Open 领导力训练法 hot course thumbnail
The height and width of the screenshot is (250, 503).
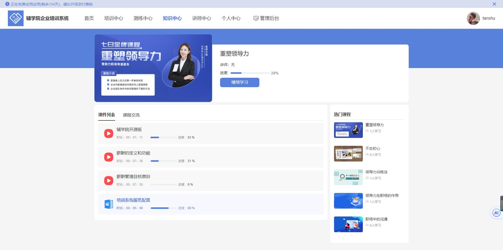tap(348, 177)
